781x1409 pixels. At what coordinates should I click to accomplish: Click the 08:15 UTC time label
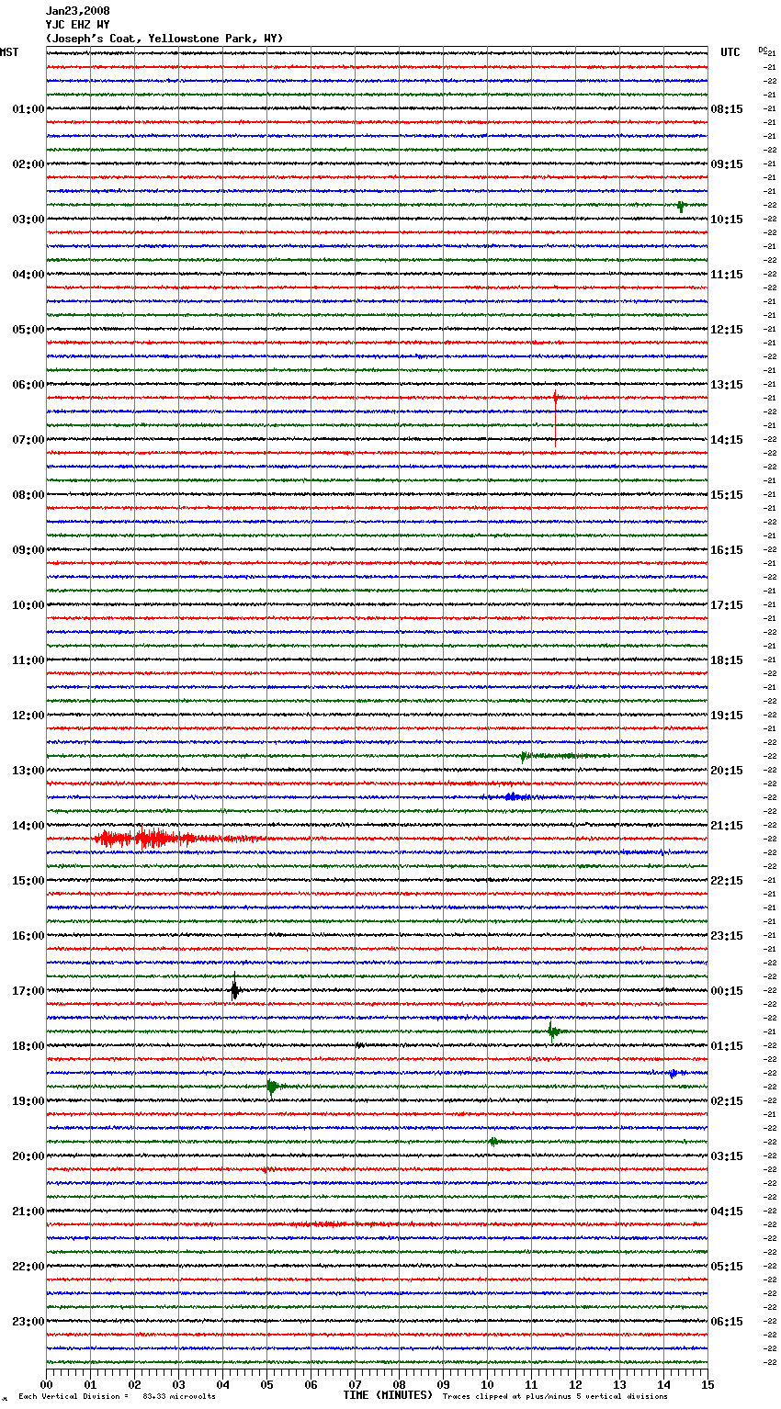pyautogui.click(x=727, y=109)
